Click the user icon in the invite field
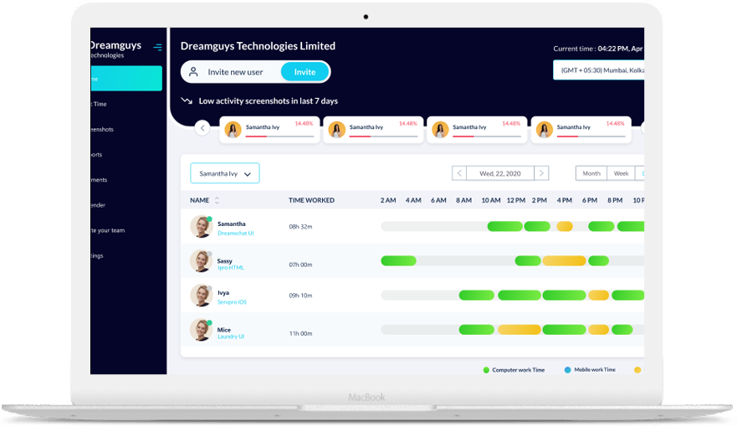Image resolution: width=737 pixels, height=427 pixels. 194,72
